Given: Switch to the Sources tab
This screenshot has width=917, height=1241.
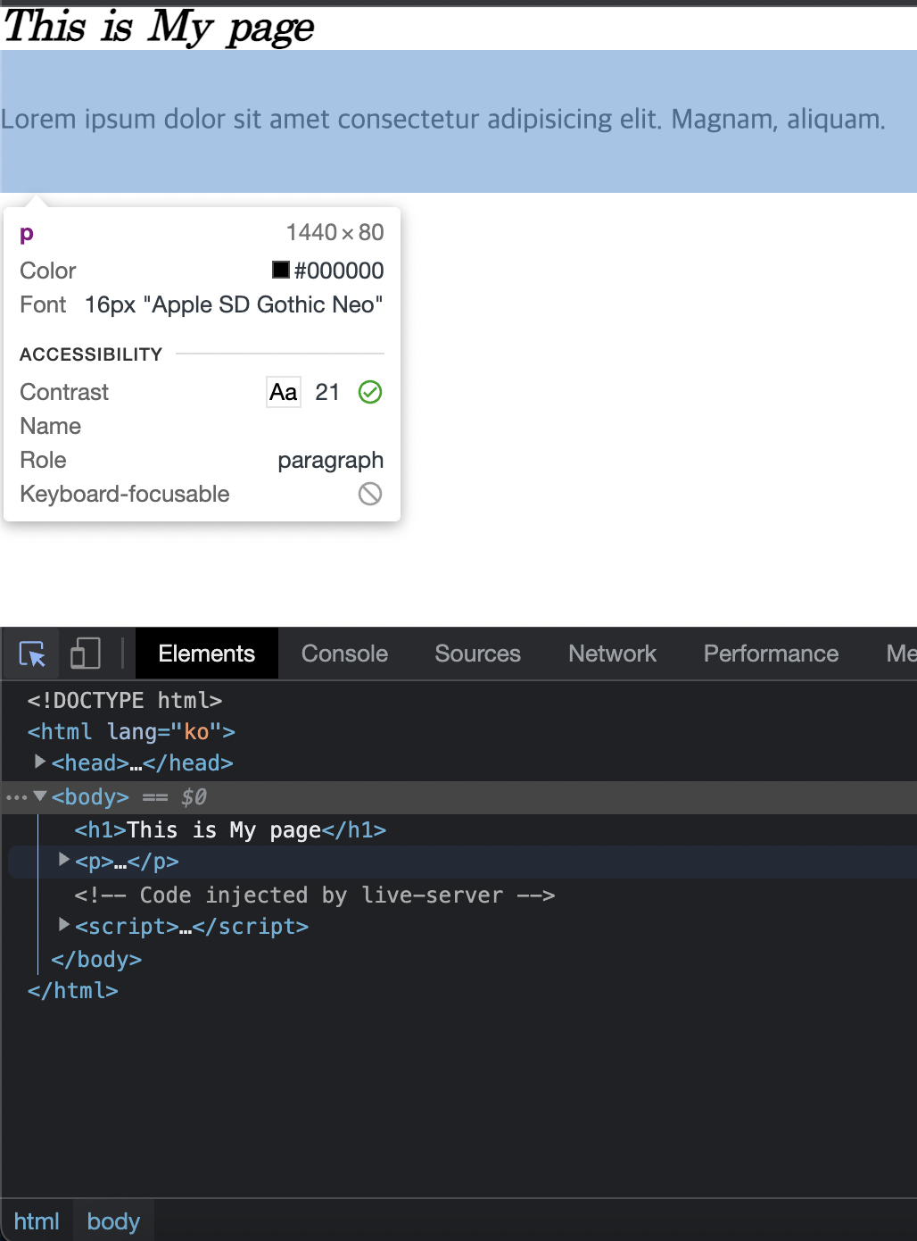Looking at the screenshot, I should [477, 654].
